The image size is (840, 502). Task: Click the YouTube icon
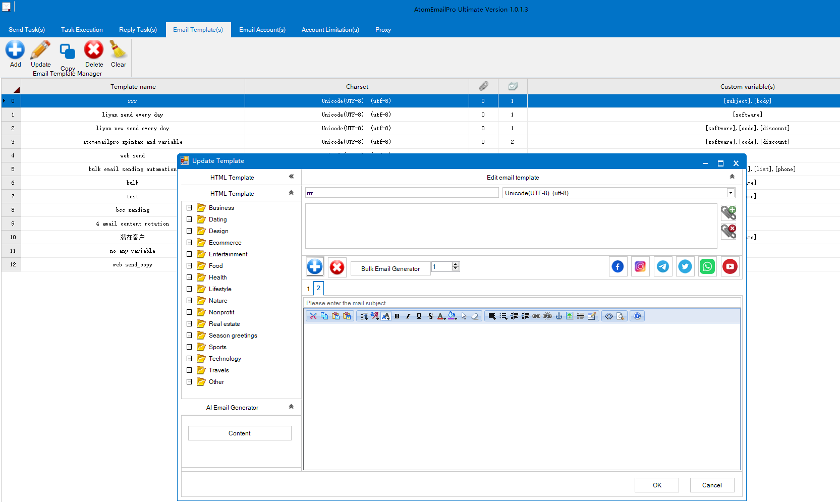tap(730, 266)
